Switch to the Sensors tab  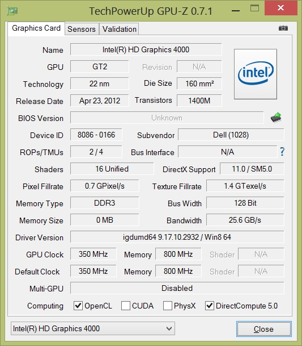click(82, 29)
